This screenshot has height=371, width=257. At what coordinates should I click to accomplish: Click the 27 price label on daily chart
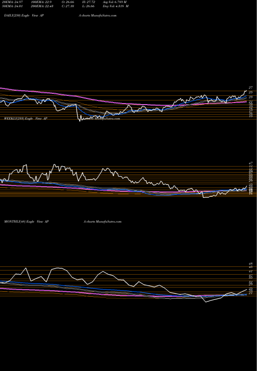(x=251, y=88)
